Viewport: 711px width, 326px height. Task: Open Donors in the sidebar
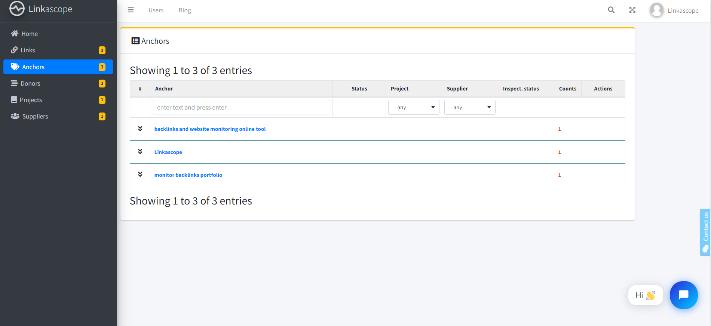coord(58,83)
